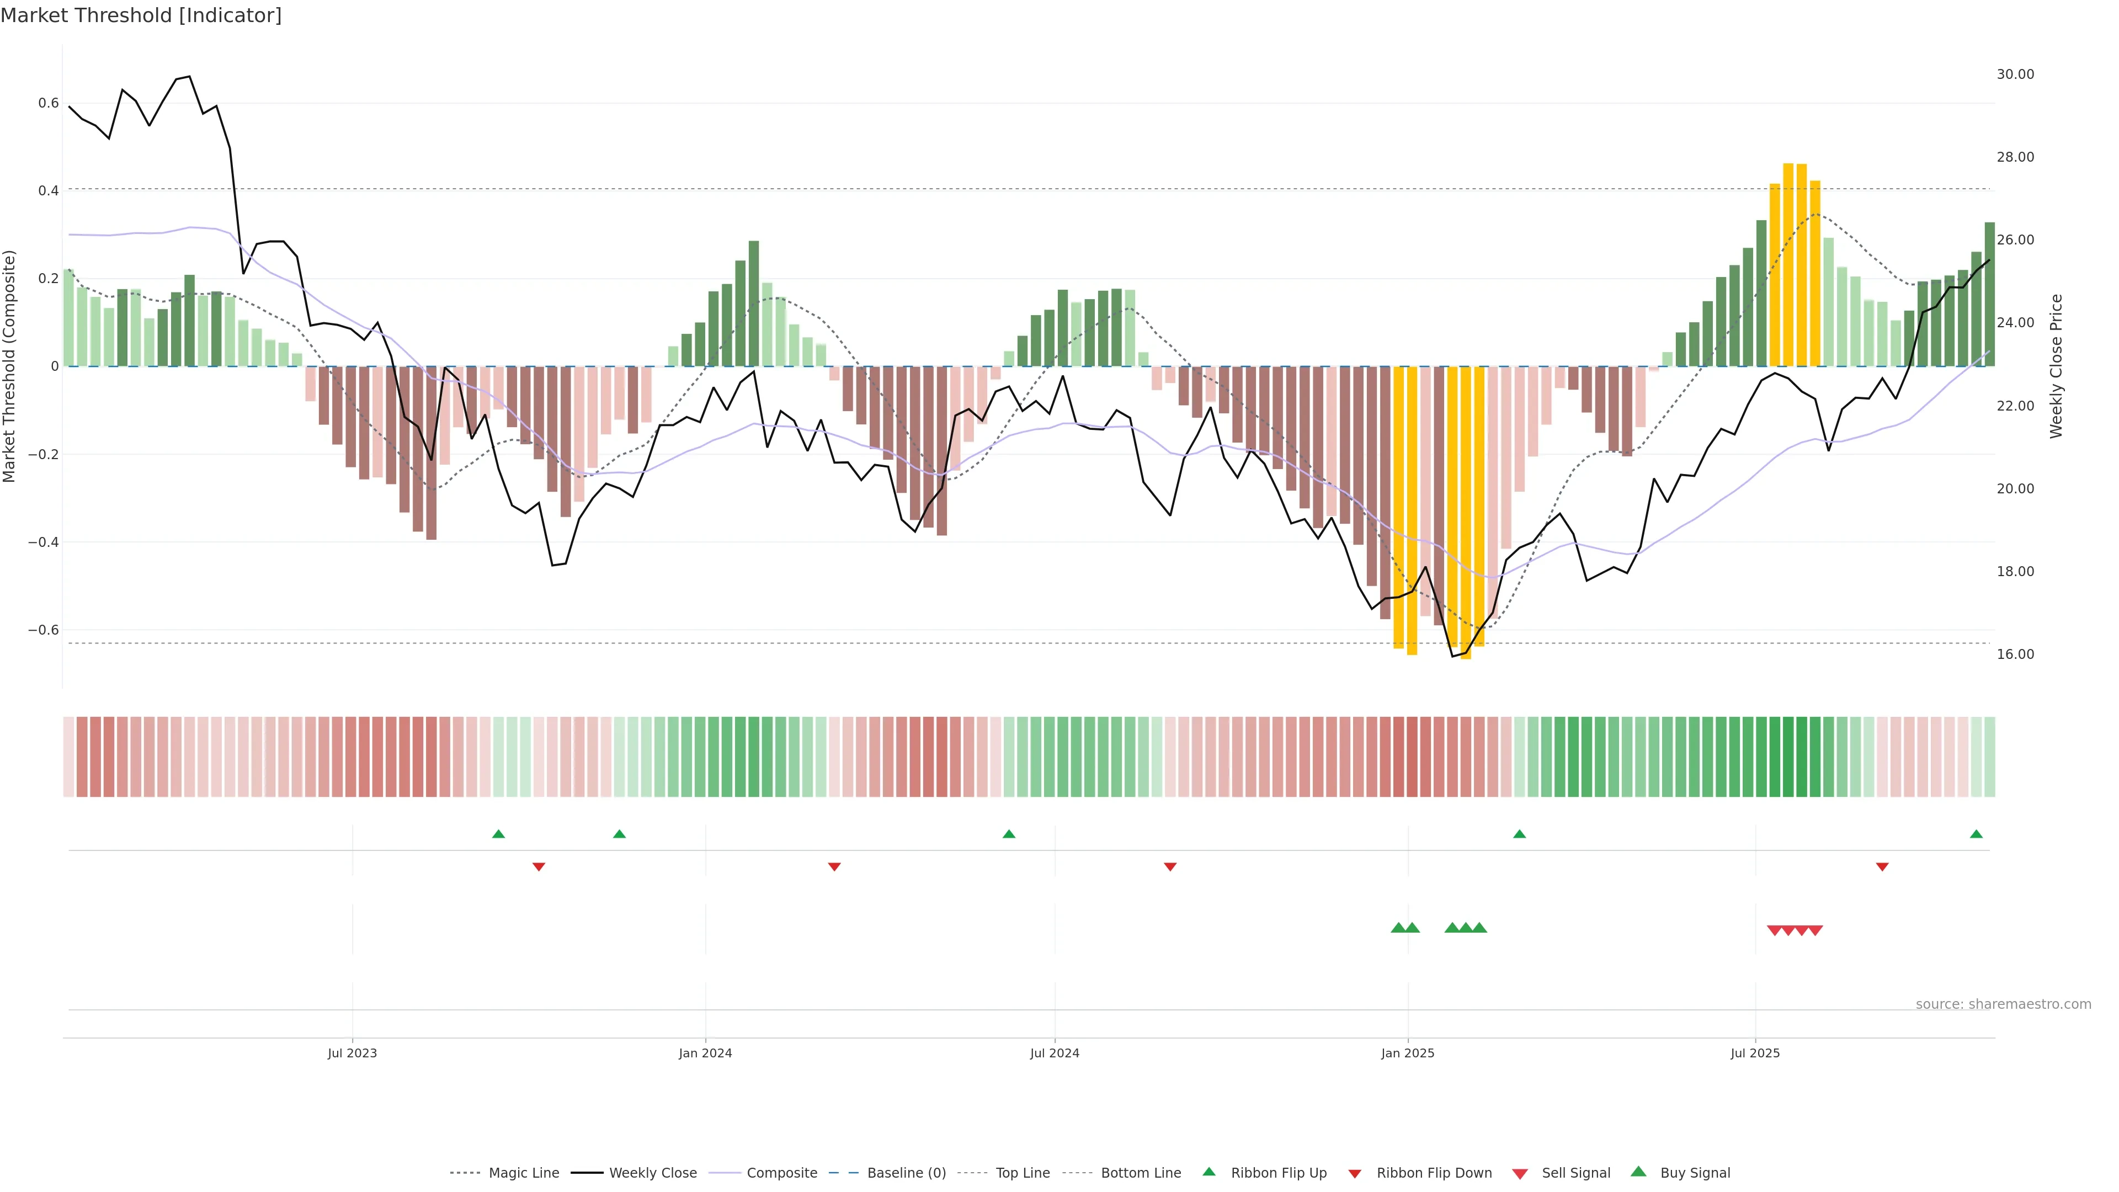Click the Weekly Close Price axis label
This screenshot has height=1192, width=2119.
(x=2056, y=366)
